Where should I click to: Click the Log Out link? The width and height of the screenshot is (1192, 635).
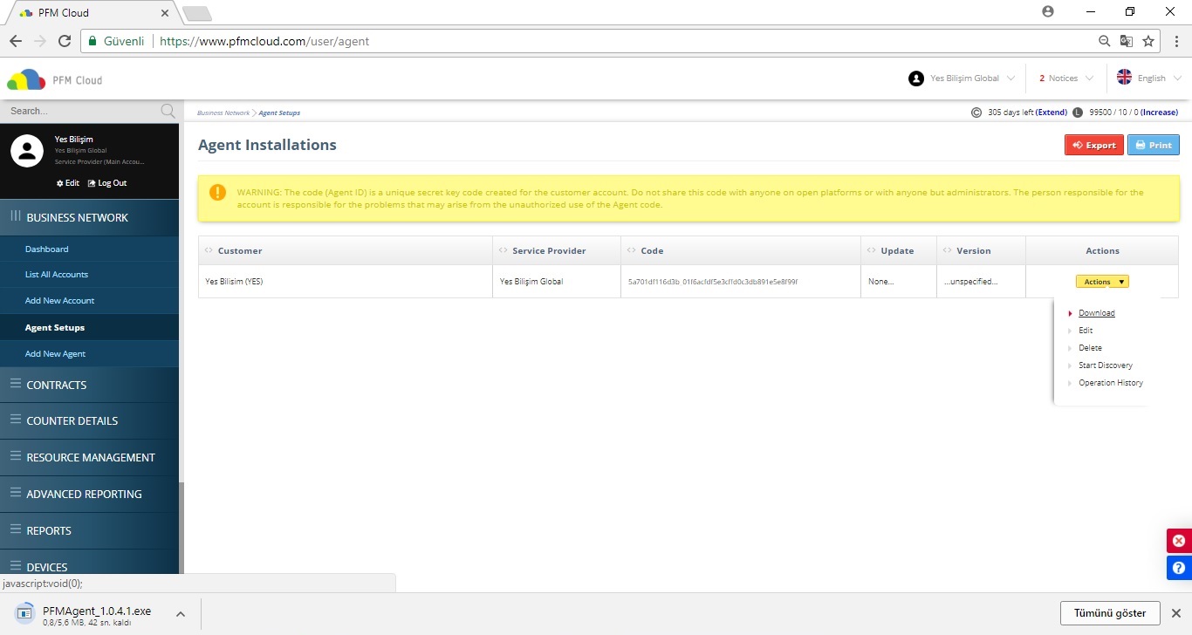click(x=107, y=183)
